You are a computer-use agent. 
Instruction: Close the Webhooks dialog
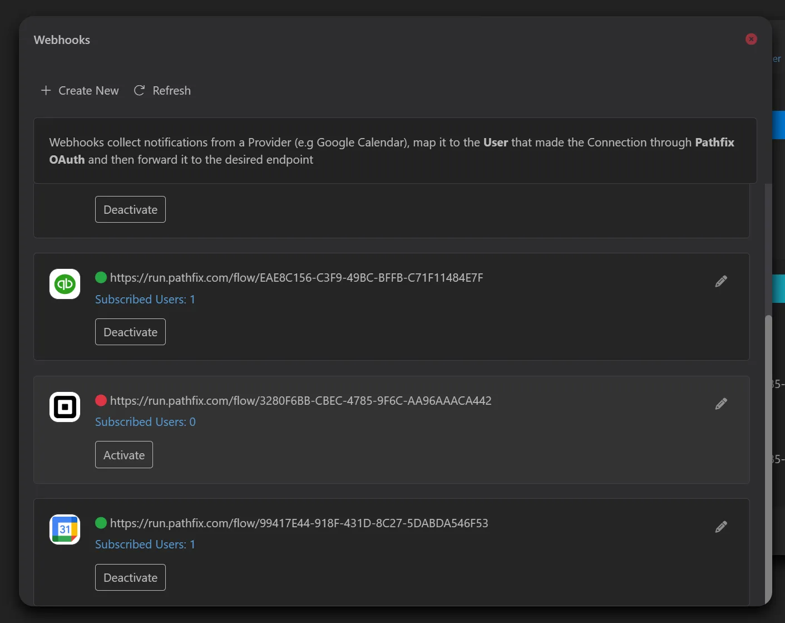click(x=751, y=39)
